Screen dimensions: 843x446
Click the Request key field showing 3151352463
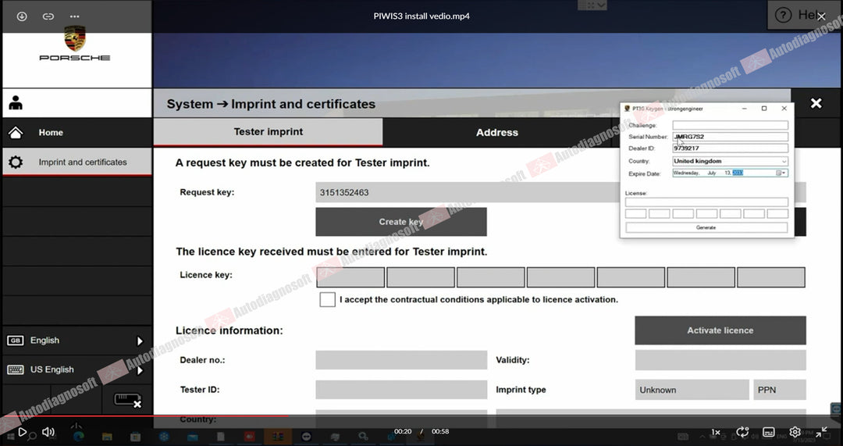[467, 193]
